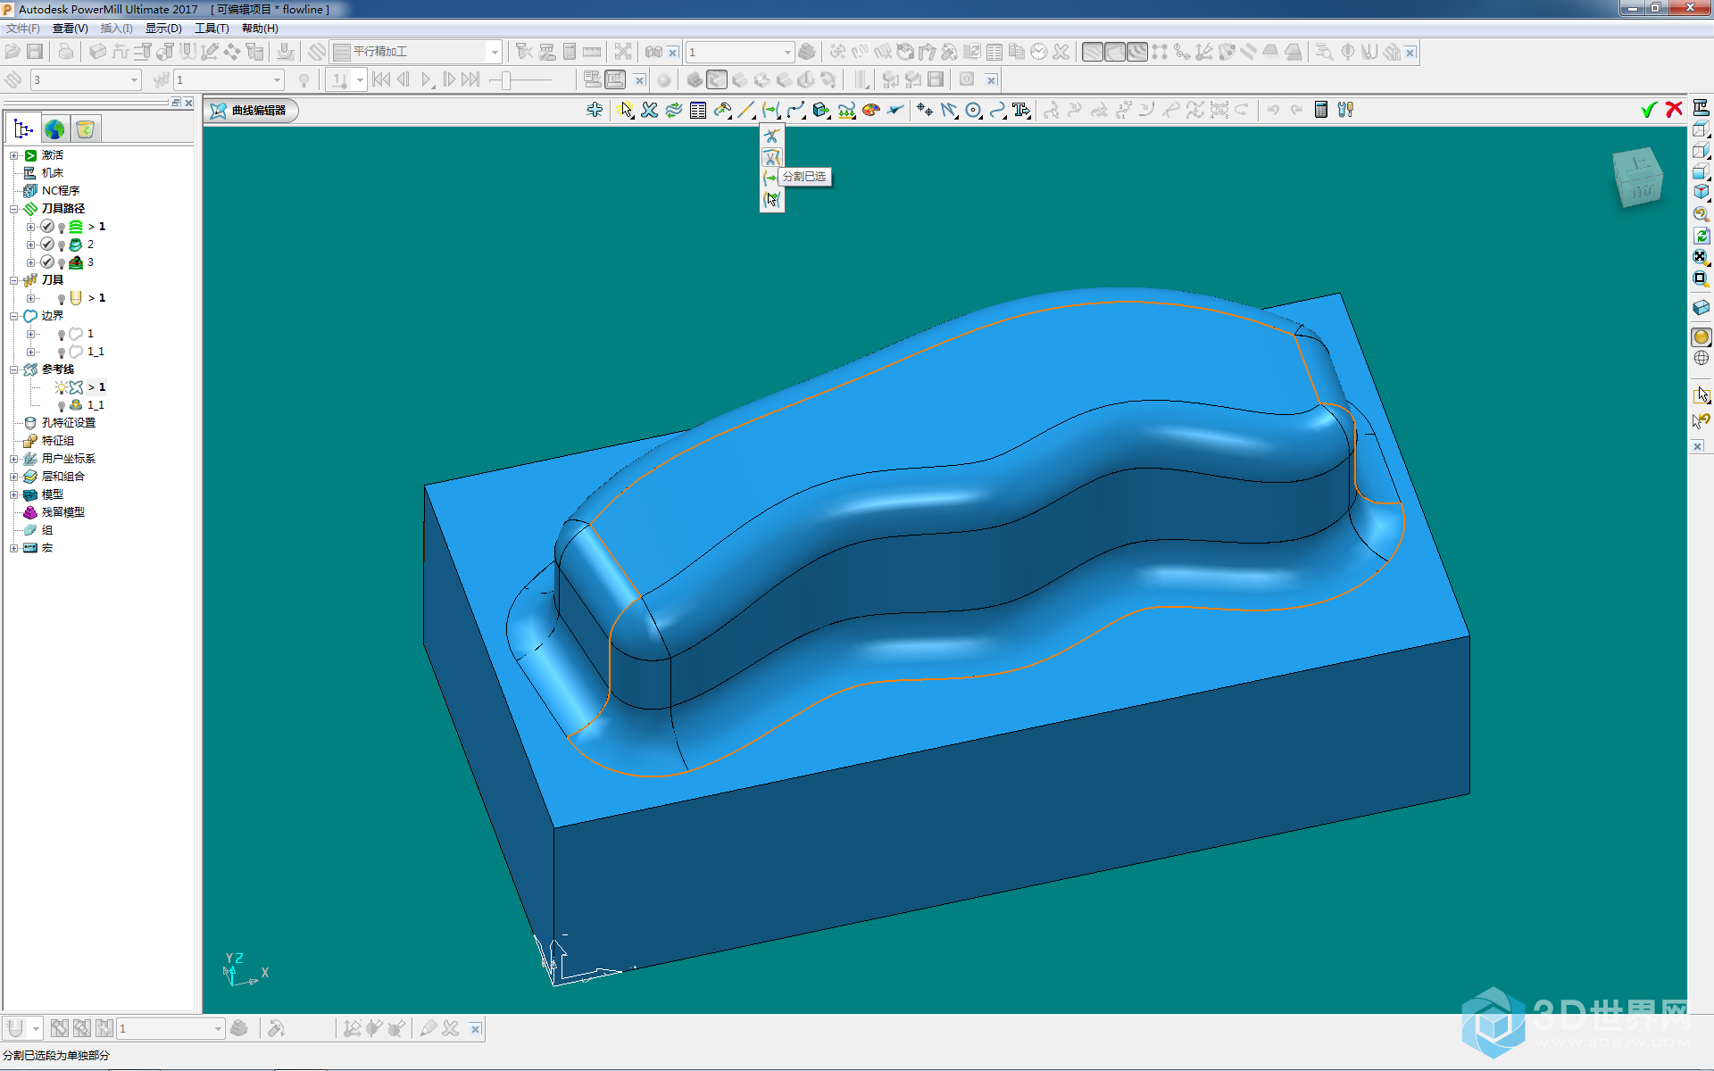This screenshot has width=1714, height=1071.
Task: Select the text creation tool in curve editor
Action: click(x=1021, y=110)
